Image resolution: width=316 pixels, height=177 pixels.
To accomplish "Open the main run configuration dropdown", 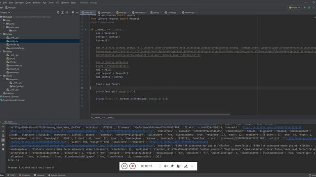I will [x=295, y=8].
